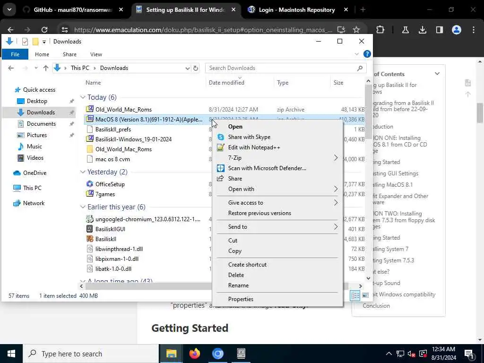
Task: Click Explorer File ribbon tab
Action: pos(15,54)
